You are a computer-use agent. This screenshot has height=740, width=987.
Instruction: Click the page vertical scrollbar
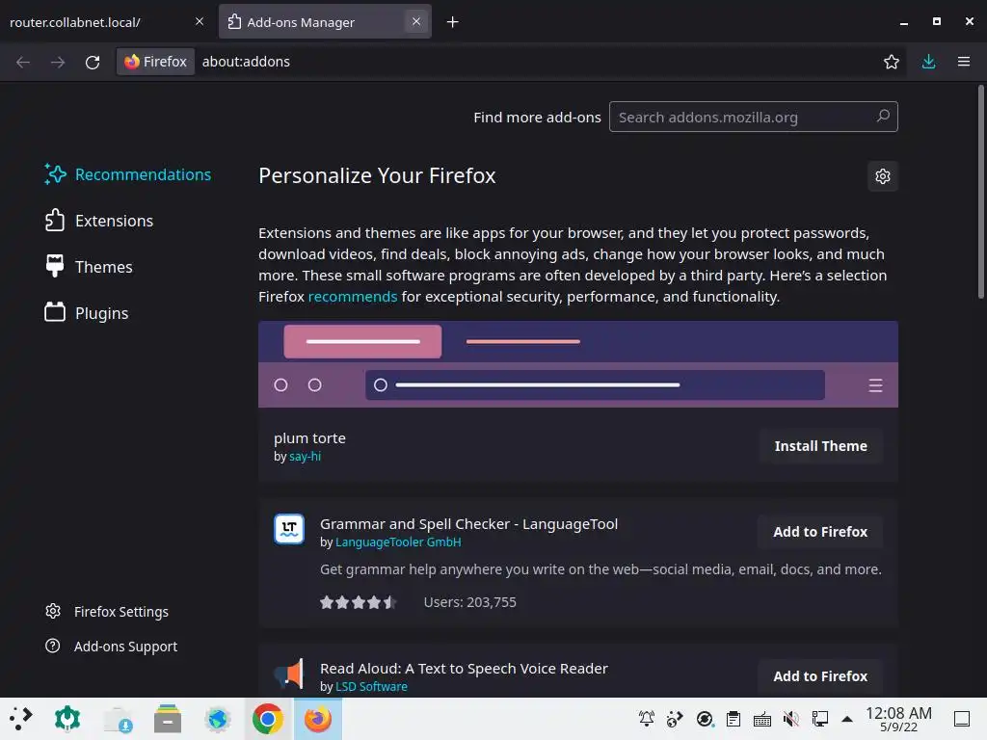click(x=980, y=192)
